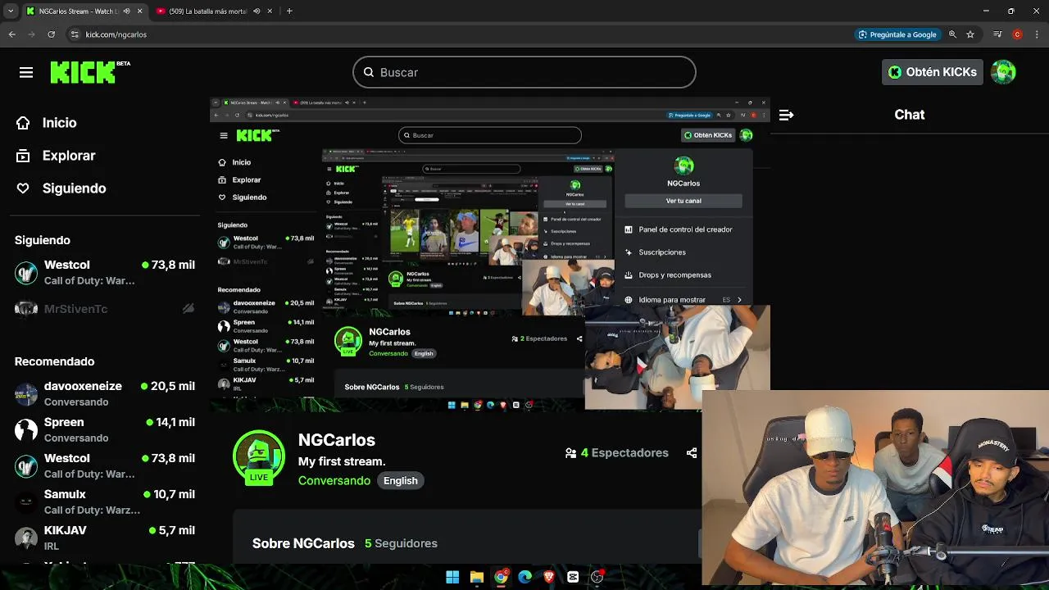Go forward in Chrome
The width and height of the screenshot is (1049, 590).
pos(31,34)
